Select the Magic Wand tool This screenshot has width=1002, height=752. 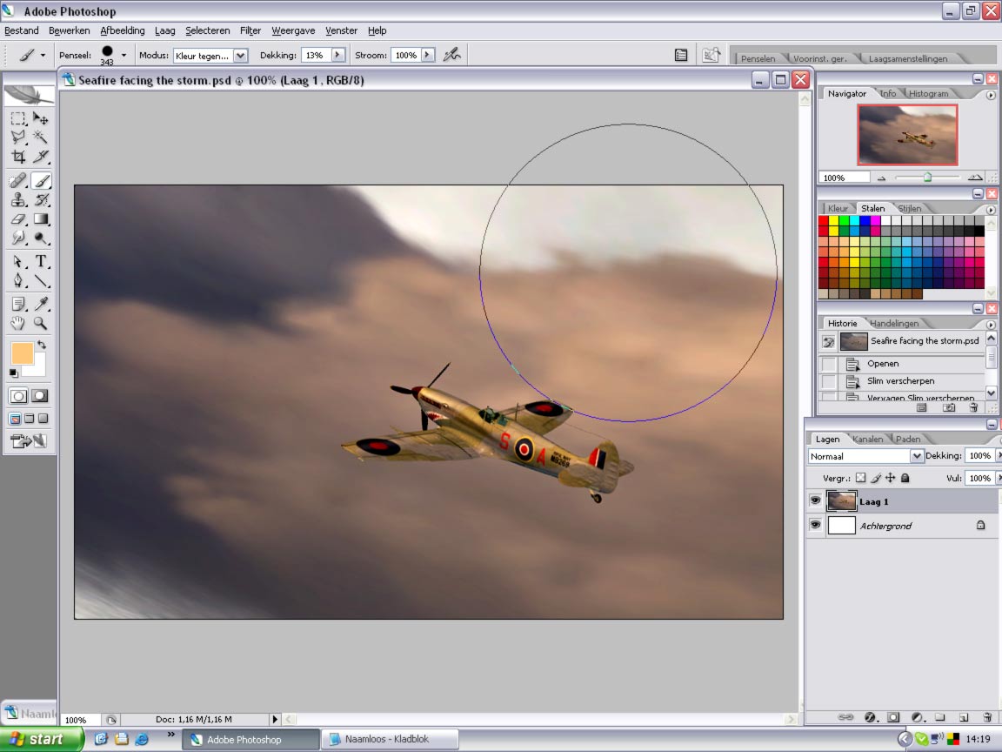point(41,138)
